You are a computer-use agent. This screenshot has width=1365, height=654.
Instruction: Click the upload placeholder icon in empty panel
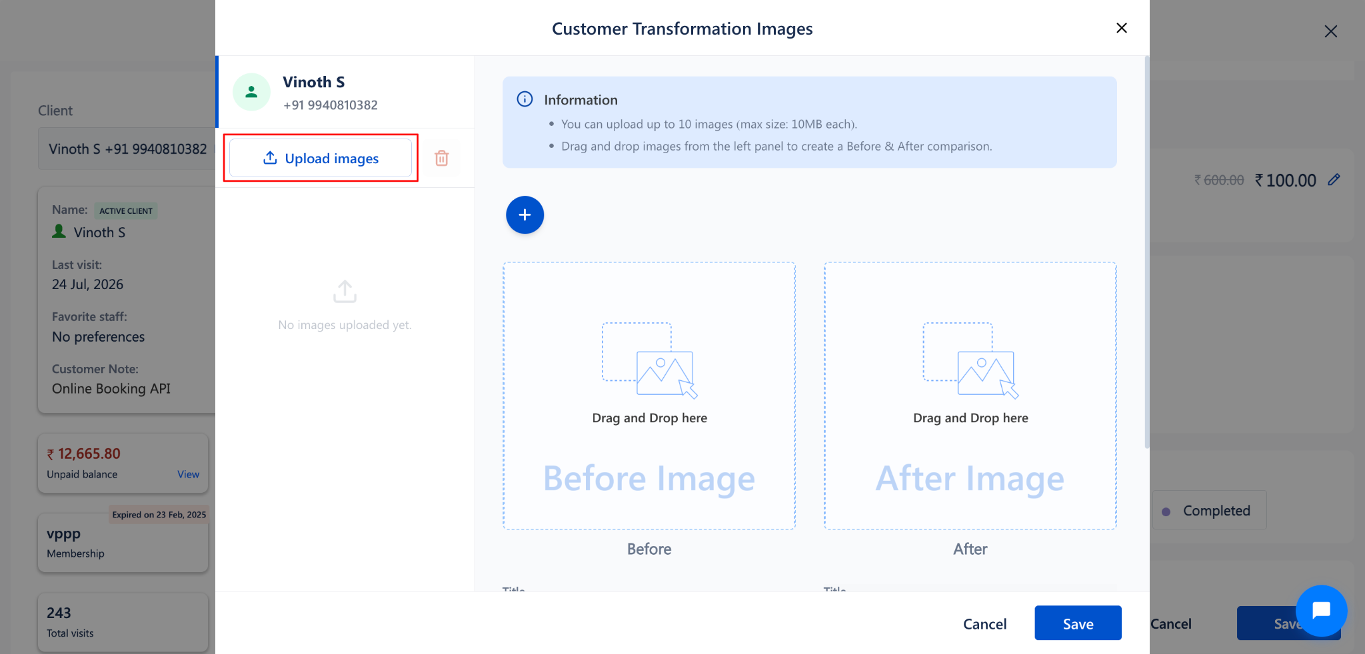click(345, 291)
